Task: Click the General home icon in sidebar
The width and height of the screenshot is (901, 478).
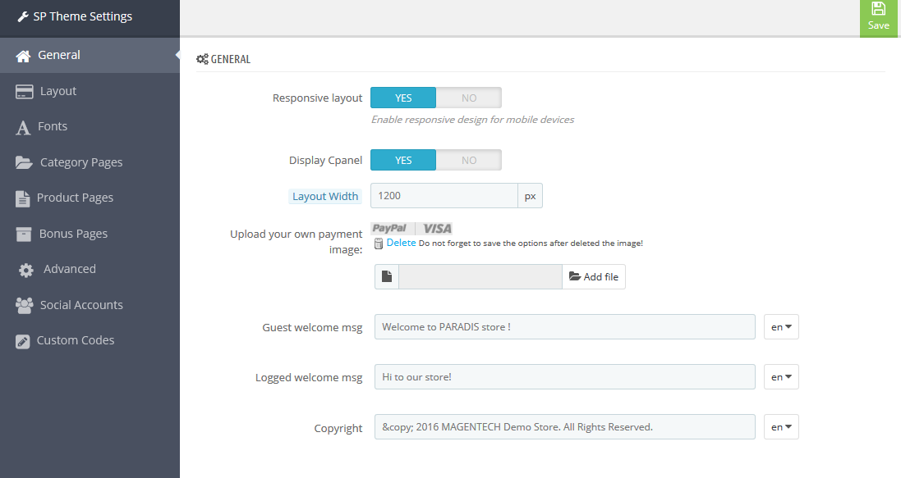Action: 23,56
